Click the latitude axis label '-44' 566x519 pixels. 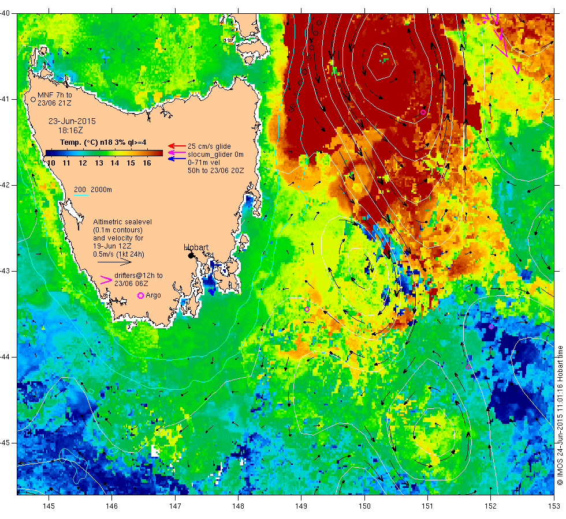[5, 357]
